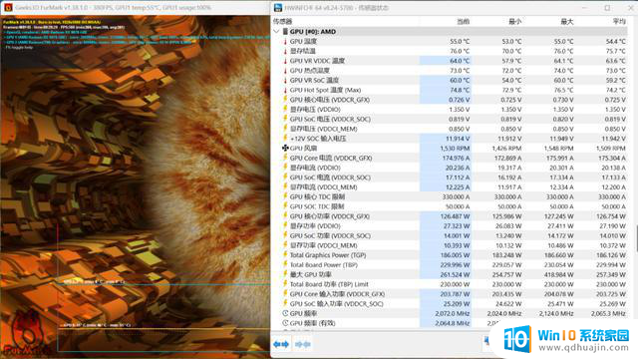Click the thermometer icon on the GPU 温度 row
This screenshot has width=638, height=359.
pyautogui.click(x=285, y=41)
